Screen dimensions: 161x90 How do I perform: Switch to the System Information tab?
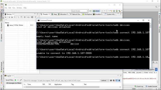(x=110, y=14)
